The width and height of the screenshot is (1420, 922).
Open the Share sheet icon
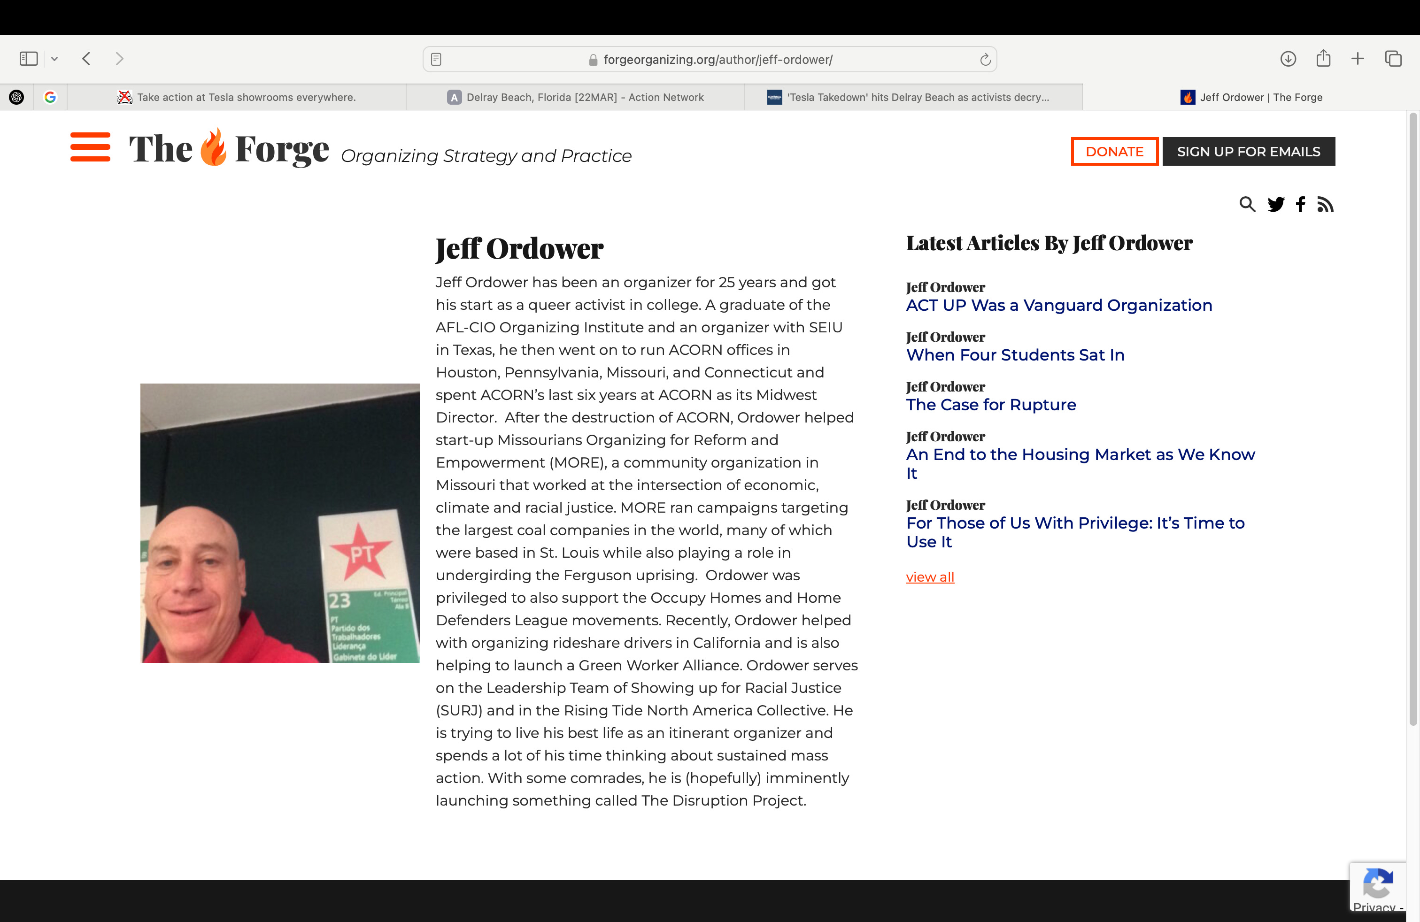[1323, 58]
